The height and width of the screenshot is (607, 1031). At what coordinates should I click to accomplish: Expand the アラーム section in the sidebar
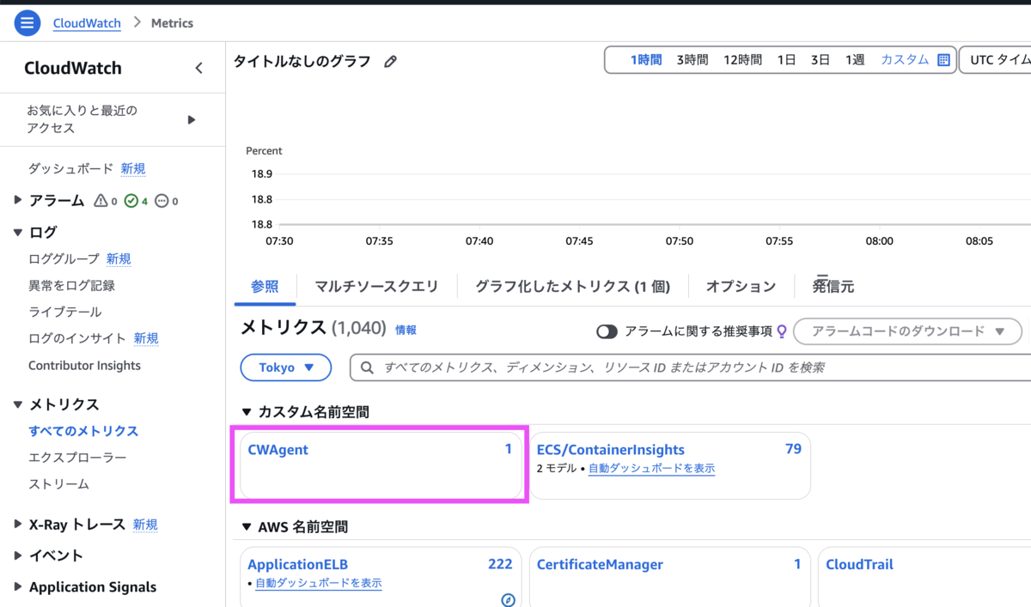(x=18, y=200)
